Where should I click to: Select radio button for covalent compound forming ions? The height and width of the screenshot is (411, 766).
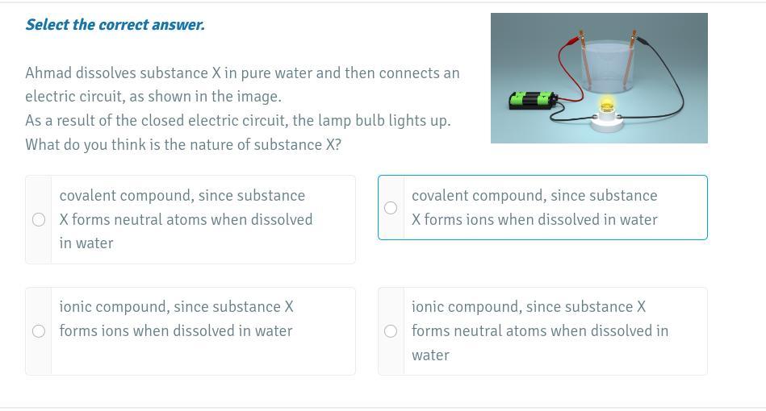click(391, 208)
